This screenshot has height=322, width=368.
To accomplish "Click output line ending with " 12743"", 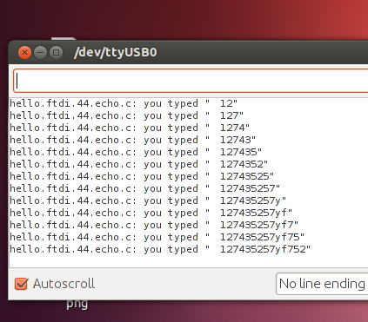I will pyautogui.click(x=133, y=140).
